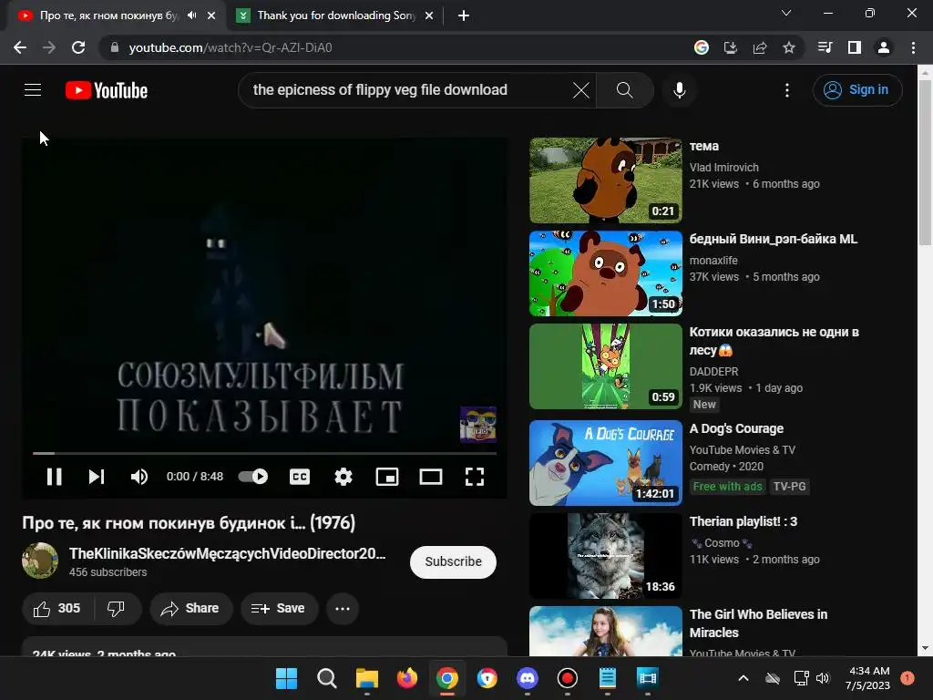Mute the player volume
933x700 pixels.
pyautogui.click(x=138, y=477)
